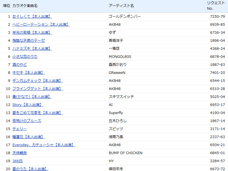Image resolution: width=228 pixels, height=171 pixels.
Task: Select request number 7401-20
Action: click(x=218, y=72)
